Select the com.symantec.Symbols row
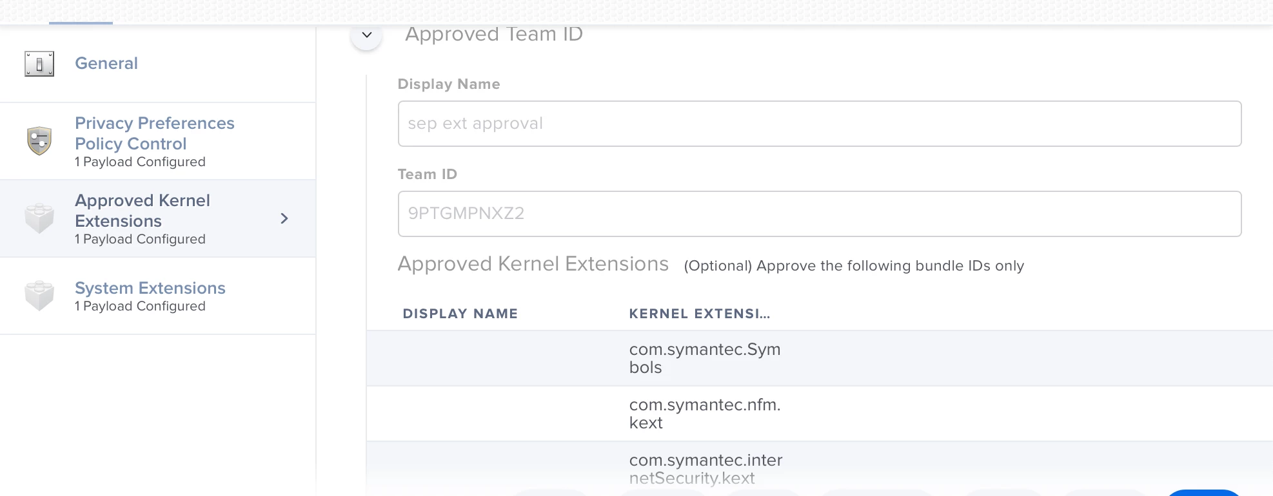 pos(704,358)
